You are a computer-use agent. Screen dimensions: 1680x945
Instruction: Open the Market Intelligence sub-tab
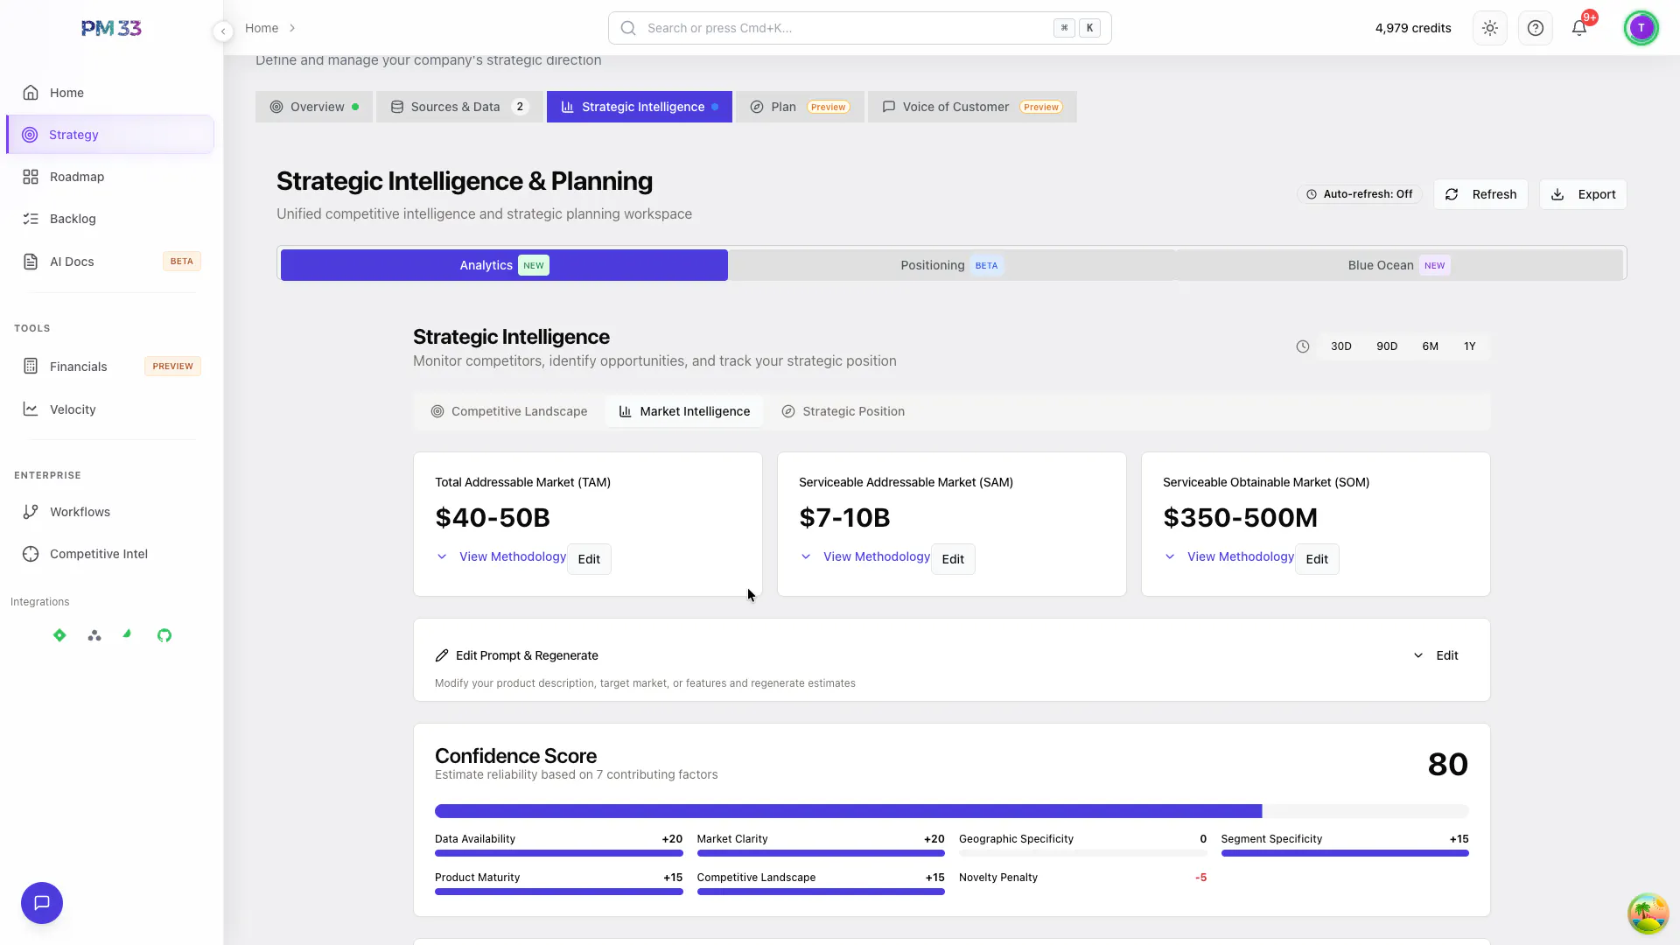tap(684, 411)
